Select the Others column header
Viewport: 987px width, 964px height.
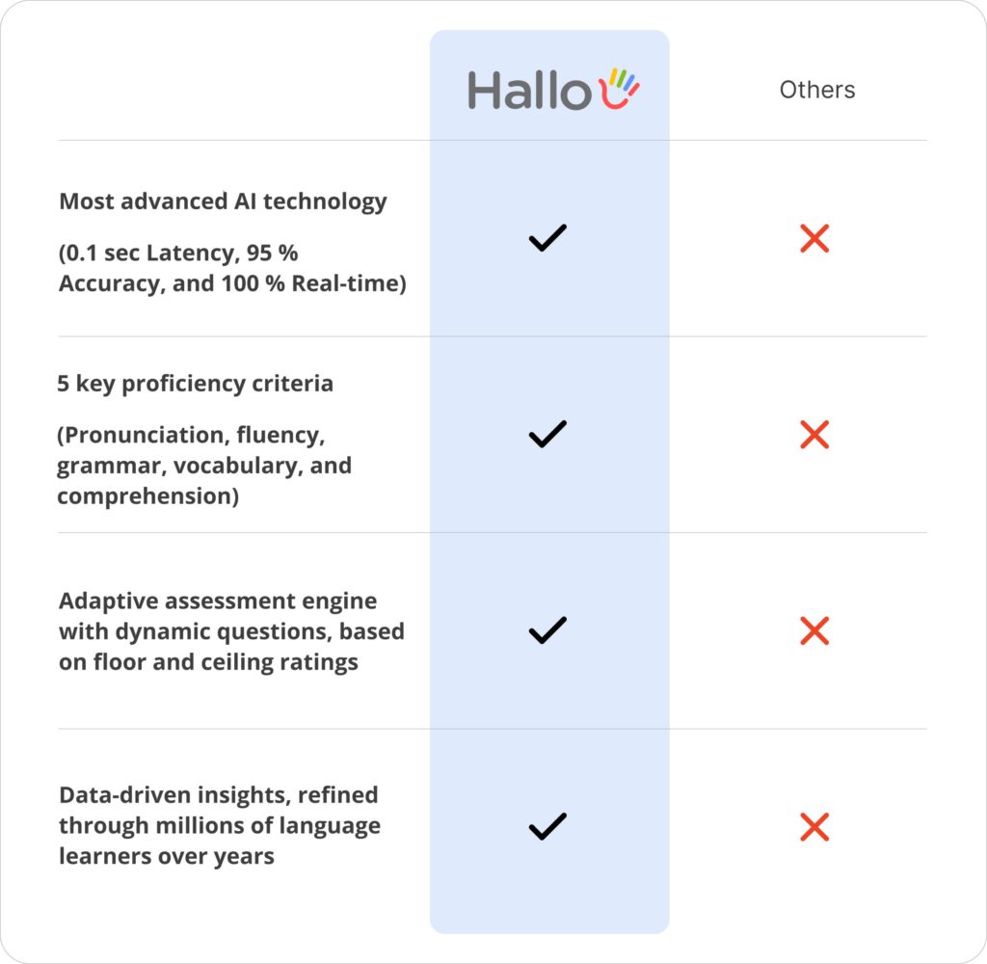click(817, 90)
